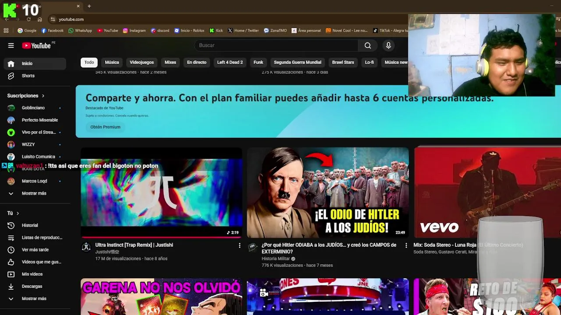Select the Videojuegos filter chip

tap(142, 63)
